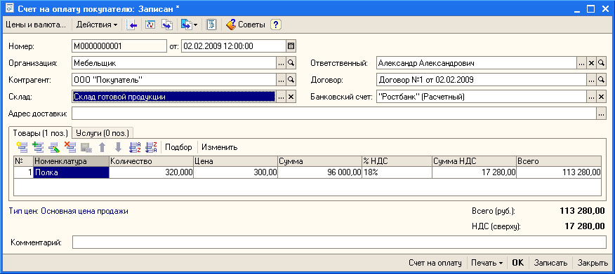The width and height of the screenshot is (615, 274).
Task: Switch to the Товары (1 поз.) tab
Action: (x=41, y=132)
